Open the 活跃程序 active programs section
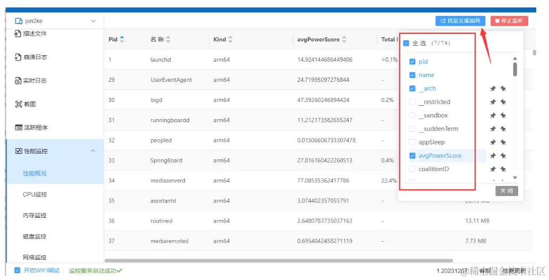 click(x=31, y=128)
